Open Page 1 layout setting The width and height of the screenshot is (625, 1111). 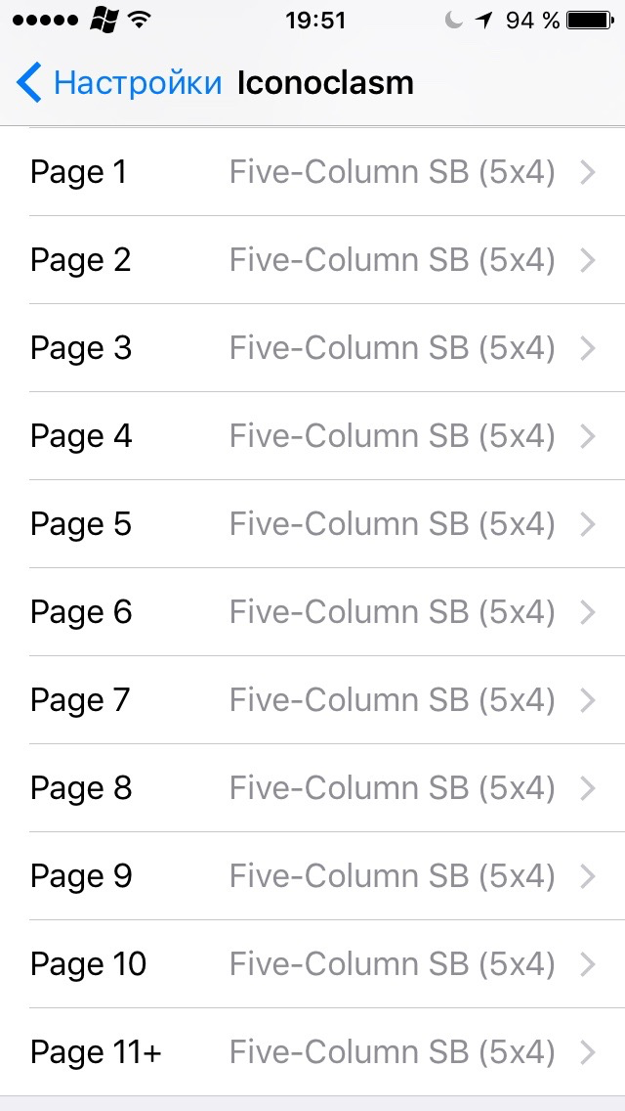coord(312,172)
